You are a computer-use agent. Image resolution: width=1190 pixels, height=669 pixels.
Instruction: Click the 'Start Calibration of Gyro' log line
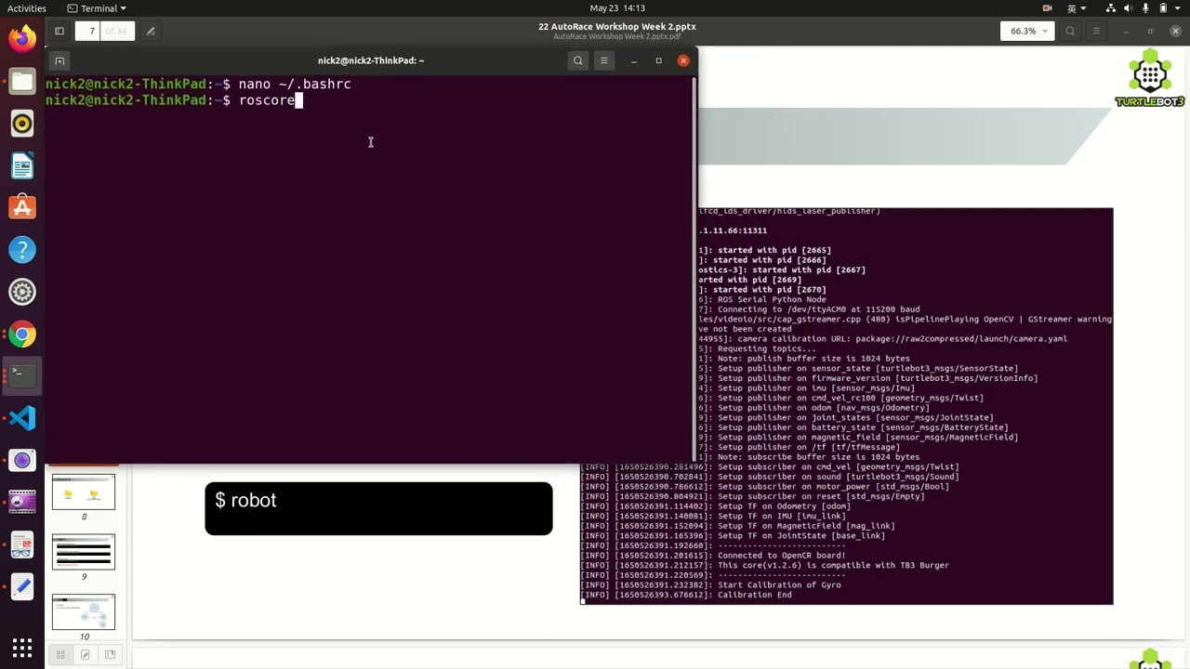click(710, 584)
